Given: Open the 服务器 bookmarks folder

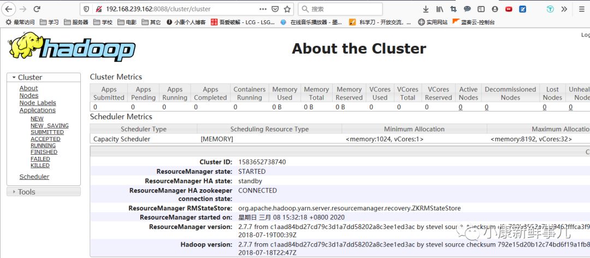Looking at the screenshot, I should point(76,22).
